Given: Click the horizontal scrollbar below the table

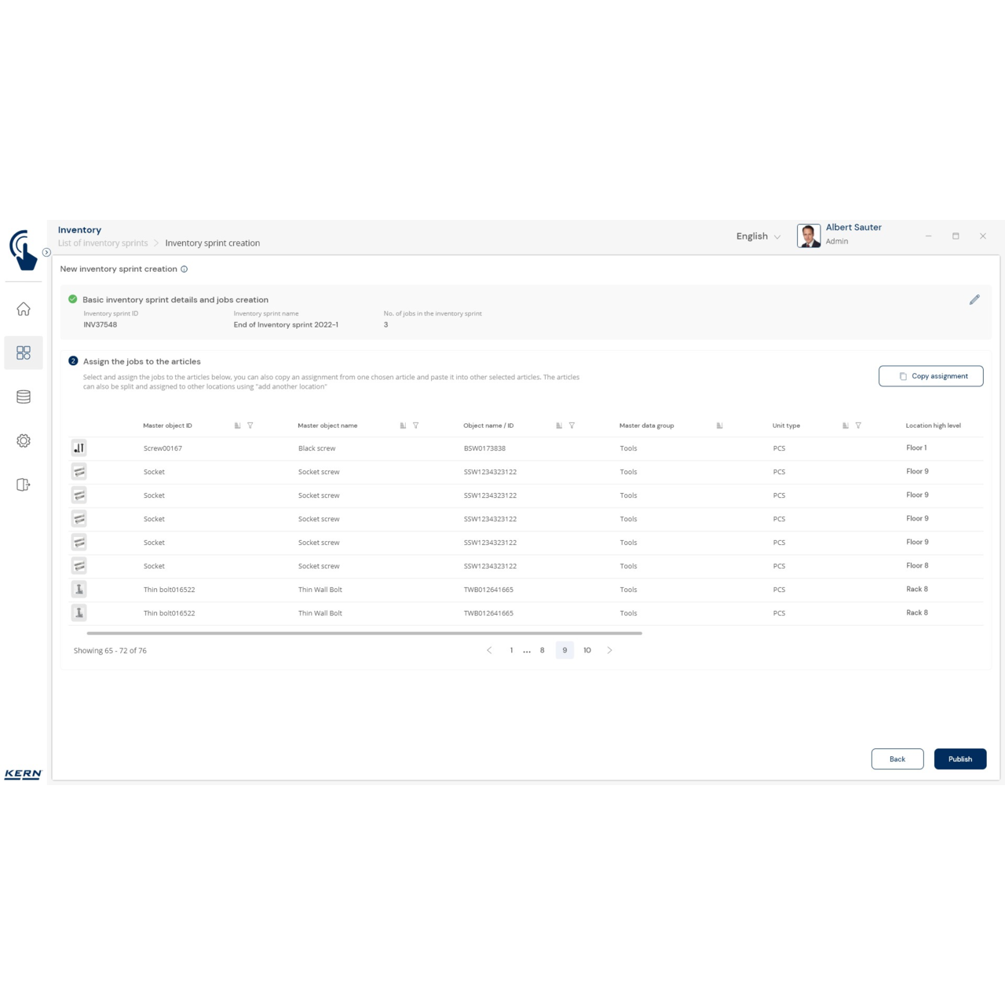Looking at the screenshot, I should click(365, 630).
